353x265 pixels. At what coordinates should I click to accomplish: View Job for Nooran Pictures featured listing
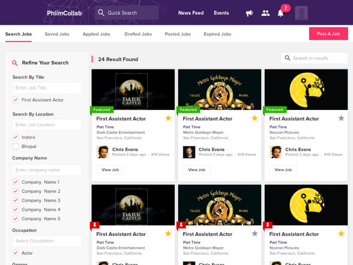(x=283, y=170)
